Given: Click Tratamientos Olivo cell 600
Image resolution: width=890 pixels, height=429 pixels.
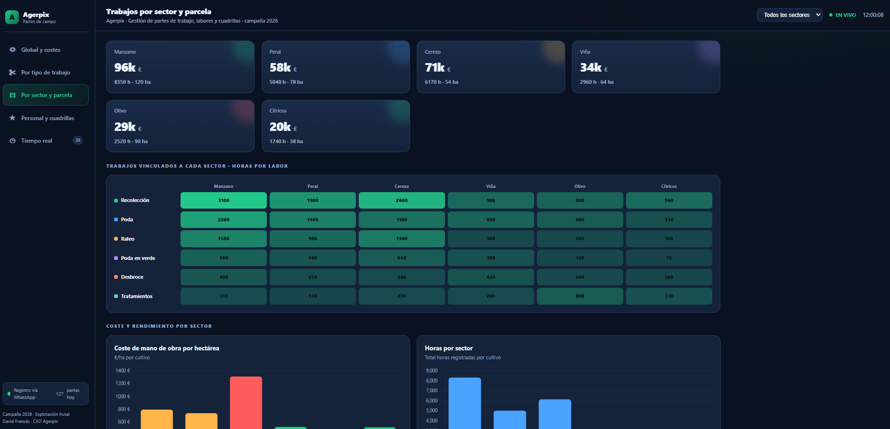Looking at the screenshot, I should click(x=580, y=296).
